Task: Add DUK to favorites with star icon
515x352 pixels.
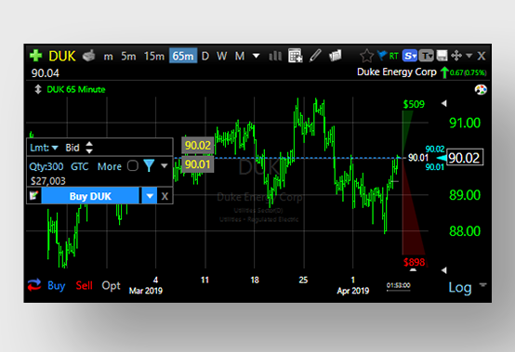Action: [366, 56]
